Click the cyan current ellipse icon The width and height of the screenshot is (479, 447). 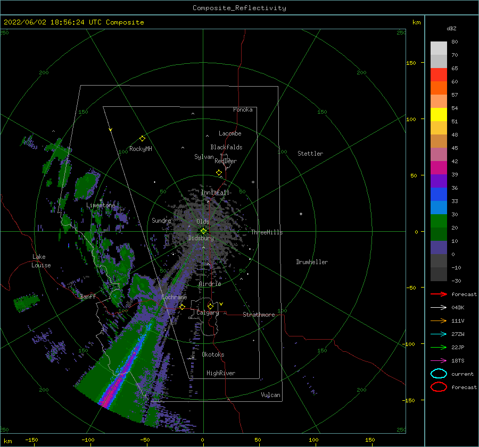click(x=439, y=374)
